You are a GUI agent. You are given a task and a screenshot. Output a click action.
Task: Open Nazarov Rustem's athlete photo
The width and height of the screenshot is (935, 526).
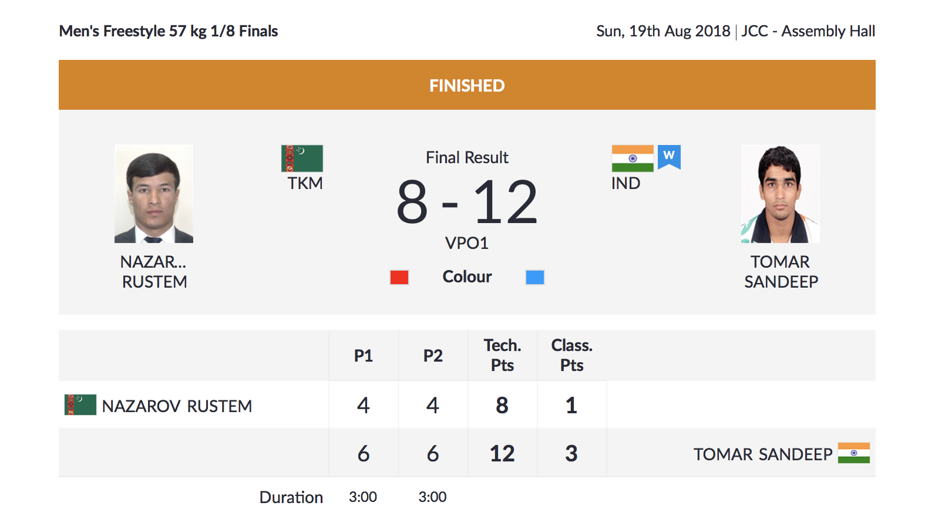pyautogui.click(x=154, y=194)
